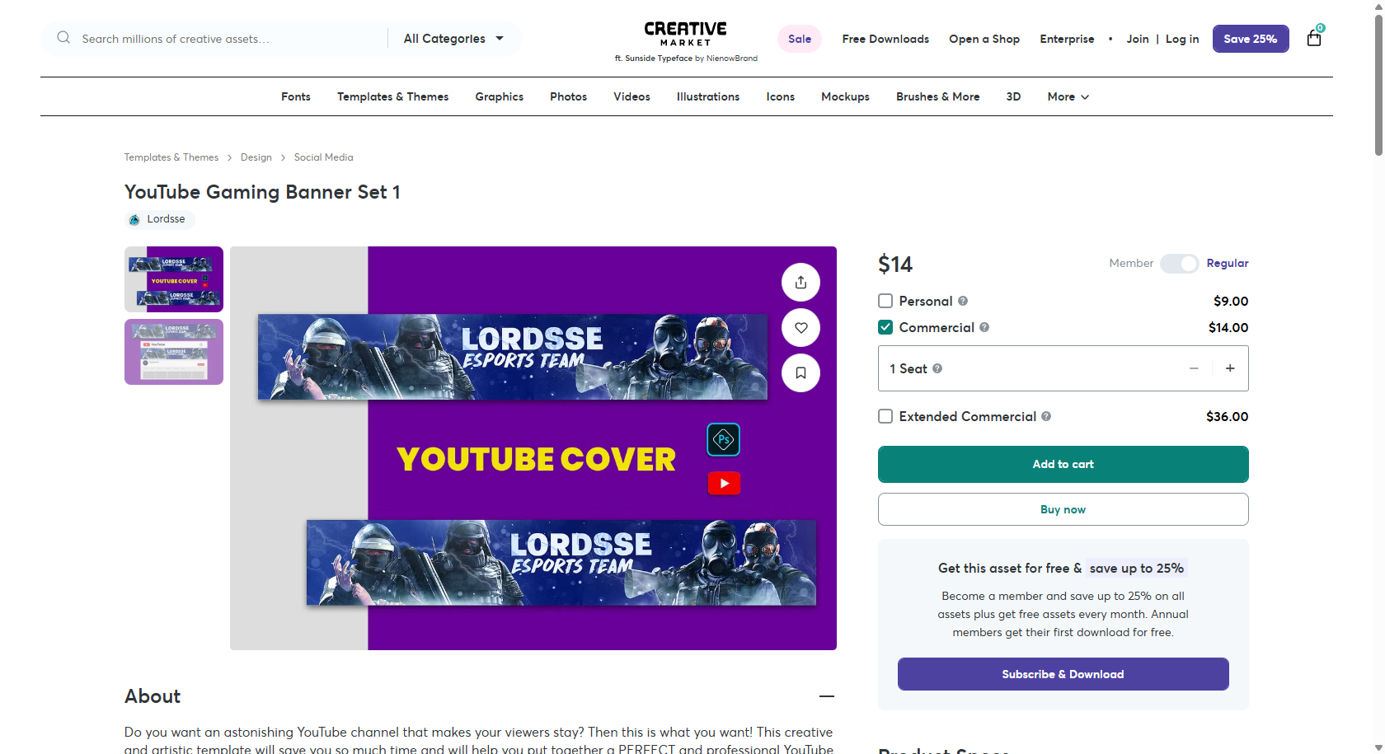This screenshot has height=754, width=1385.
Task: Open the search magnifier icon
Action: 63,37
